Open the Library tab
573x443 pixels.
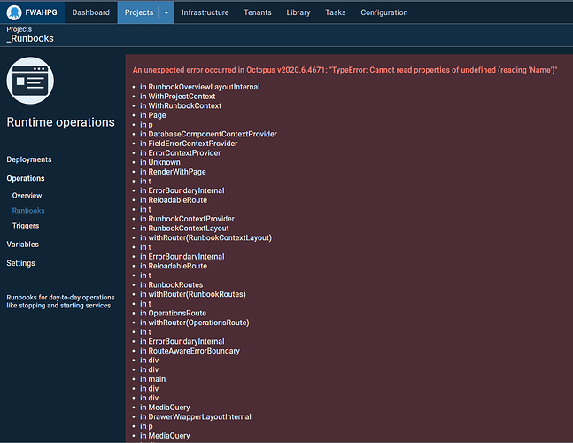tap(298, 12)
